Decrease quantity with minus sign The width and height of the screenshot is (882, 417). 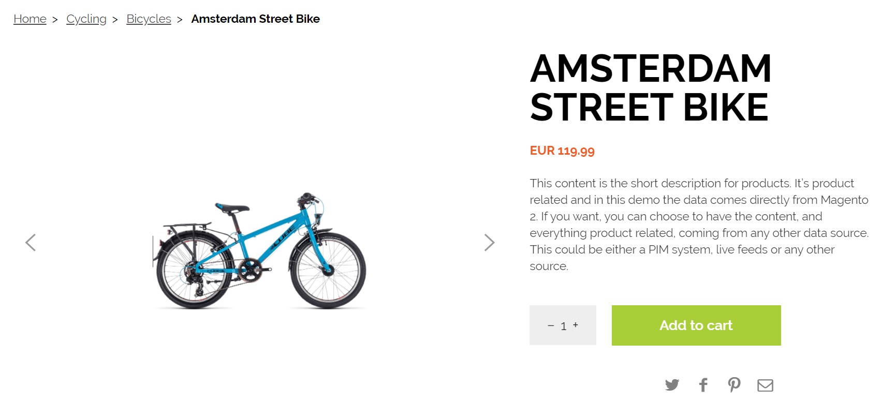pyautogui.click(x=551, y=326)
